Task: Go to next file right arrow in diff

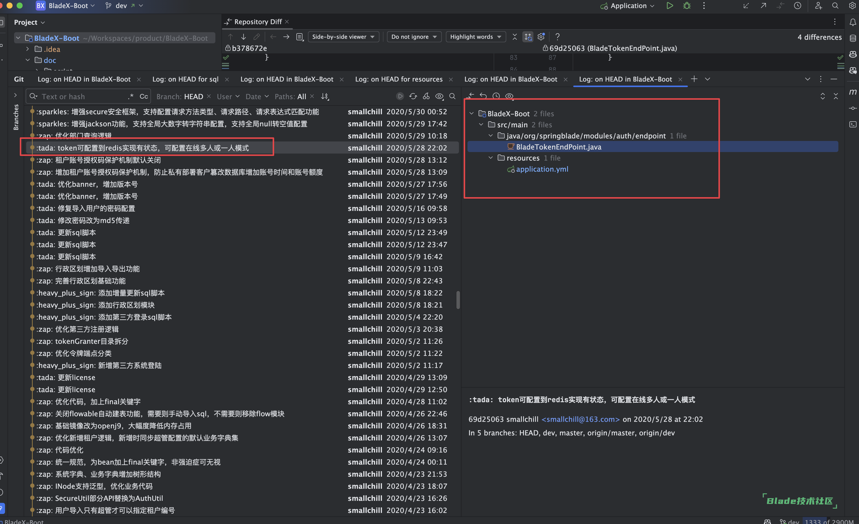Action: 286,36
